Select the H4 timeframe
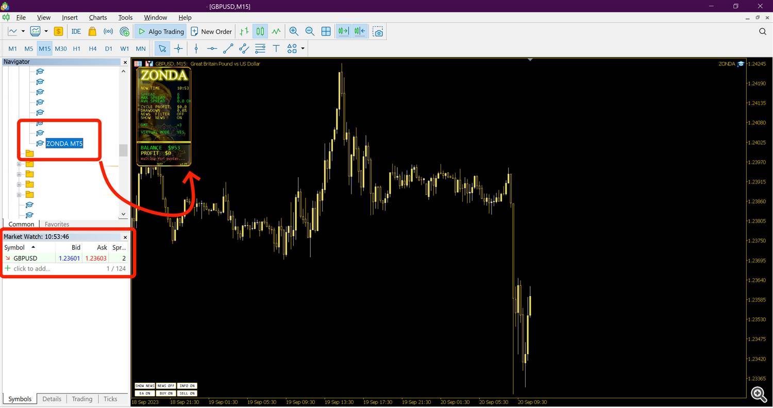Screen dimensions: 773x408 point(93,48)
